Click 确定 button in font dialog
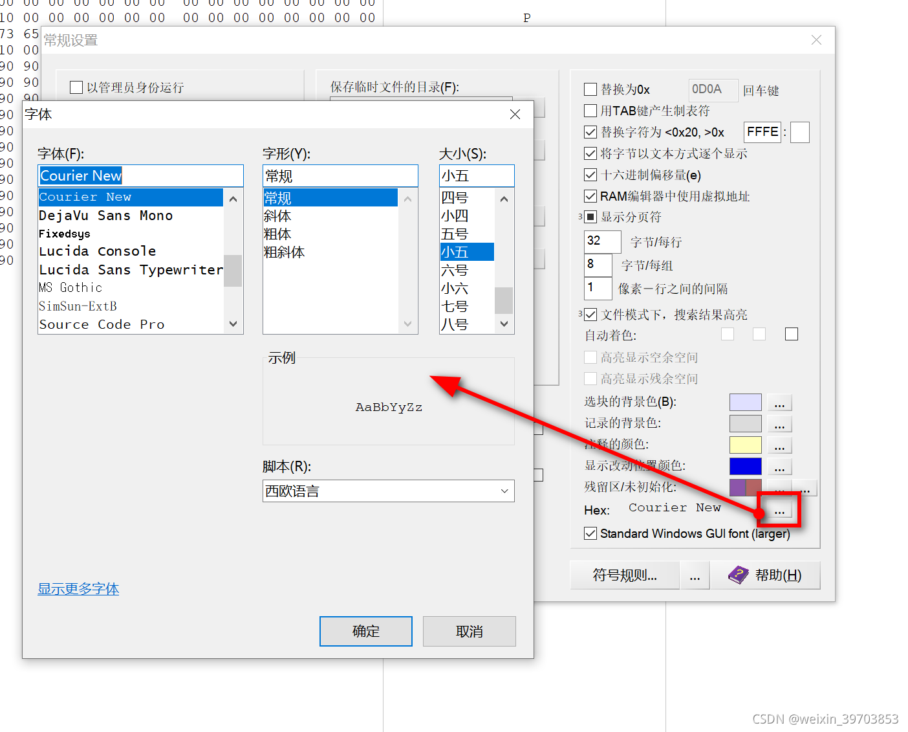The height and width of the screenshot is (732, 908). pyautogui.click(x=366, y=631)
